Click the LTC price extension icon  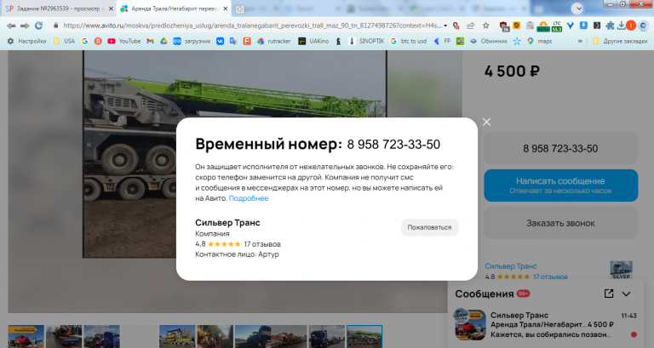(557, 26)
